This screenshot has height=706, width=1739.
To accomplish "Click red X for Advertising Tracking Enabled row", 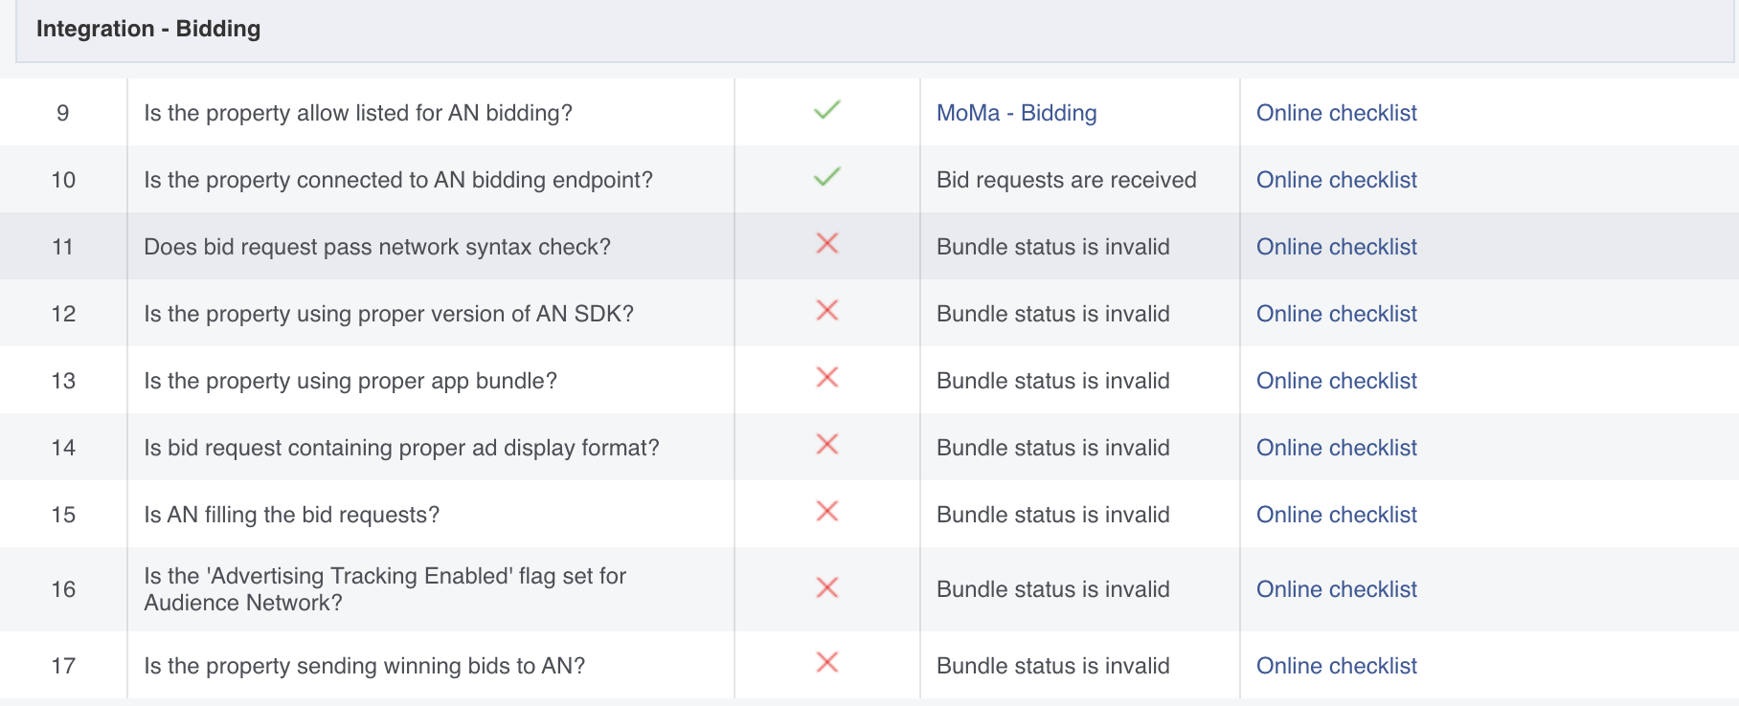I will click(x=827, y=587).
